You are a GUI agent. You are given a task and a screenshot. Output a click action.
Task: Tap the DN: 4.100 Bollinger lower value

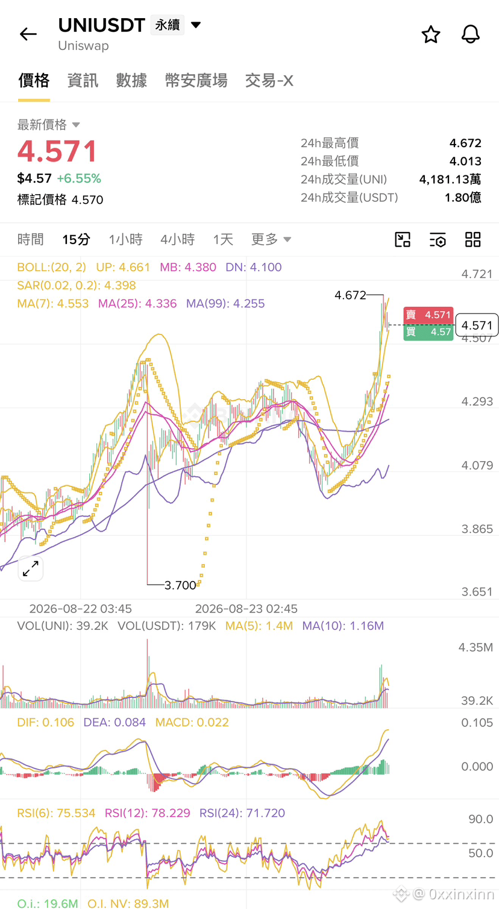[x=254, y=267]
